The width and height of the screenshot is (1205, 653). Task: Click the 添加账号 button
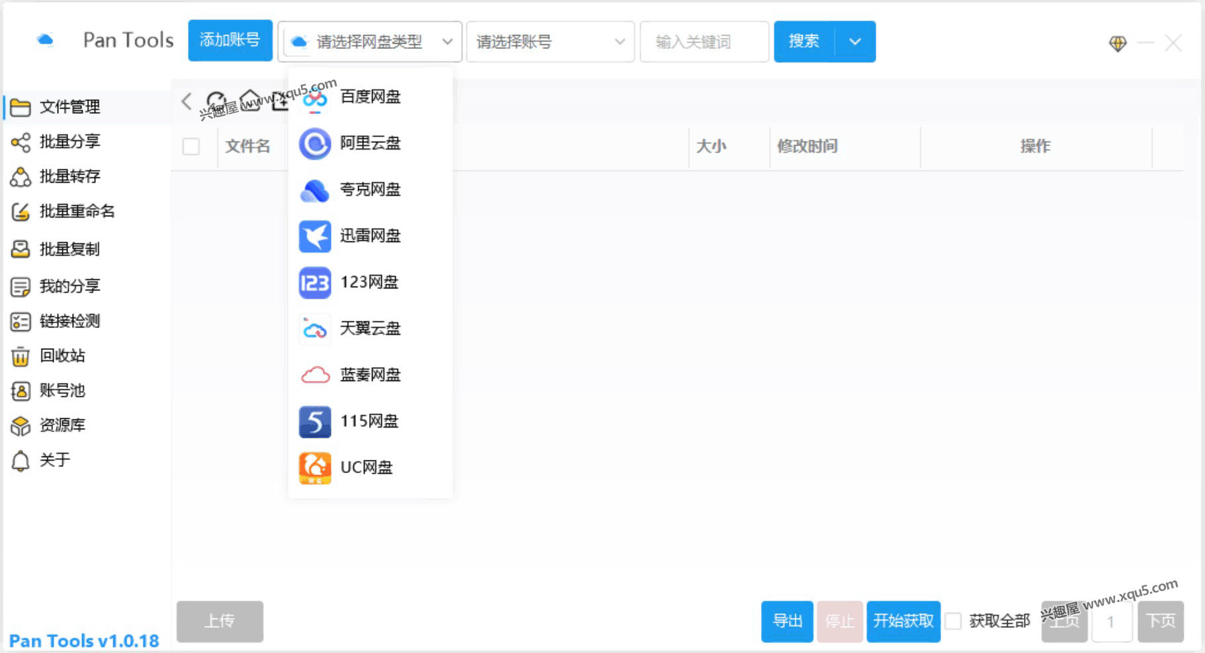pos(230,41)
